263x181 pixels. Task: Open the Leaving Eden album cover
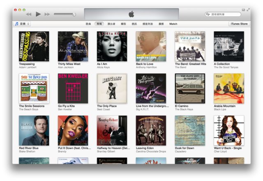[x=151, y=131]
